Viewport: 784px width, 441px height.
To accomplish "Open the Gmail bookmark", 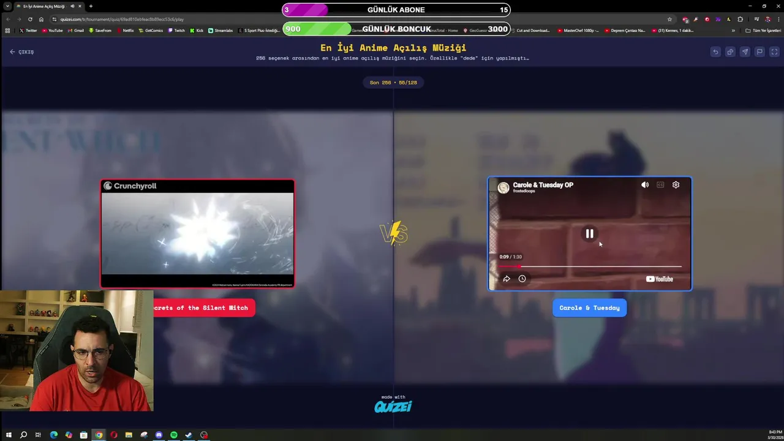I will (75, 30).
